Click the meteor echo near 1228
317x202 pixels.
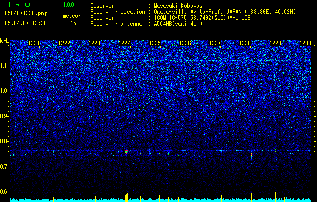click(x=251, y=154)
